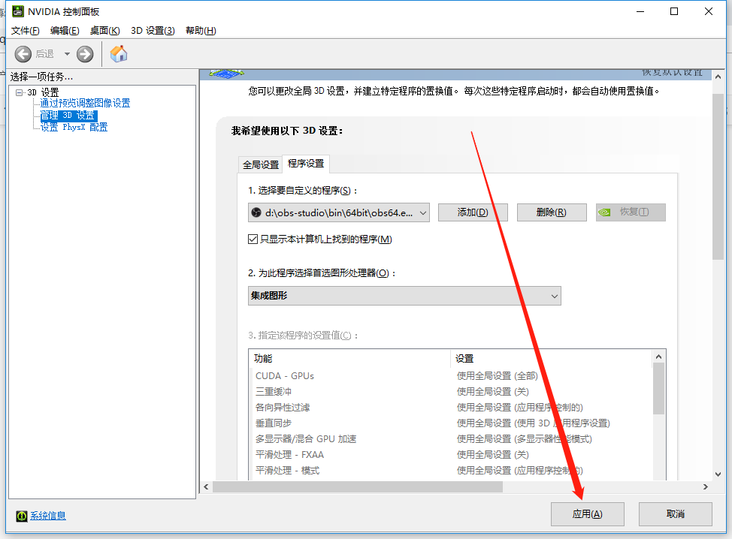Click the settings list scroll up arrow
Image resolution: width=732 pixels, height=539 pixels.
[658, 357]
